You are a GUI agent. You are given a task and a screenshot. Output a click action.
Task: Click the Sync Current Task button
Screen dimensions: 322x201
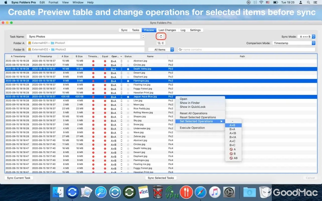[19, 178]
